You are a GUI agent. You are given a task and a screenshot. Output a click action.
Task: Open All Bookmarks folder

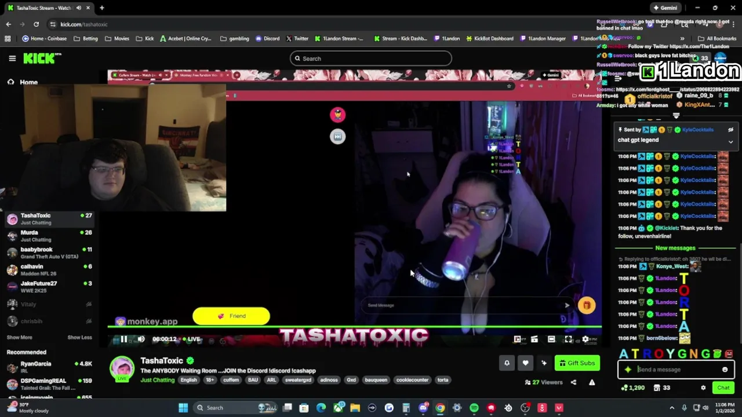(717, 39)
